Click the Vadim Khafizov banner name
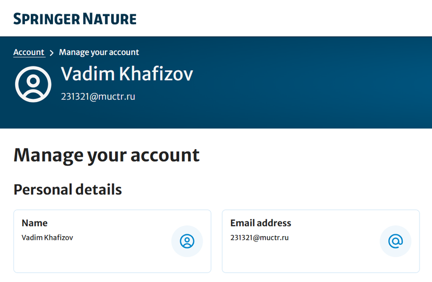This screenshot has height=282, width=432. [x=127, y=75]
